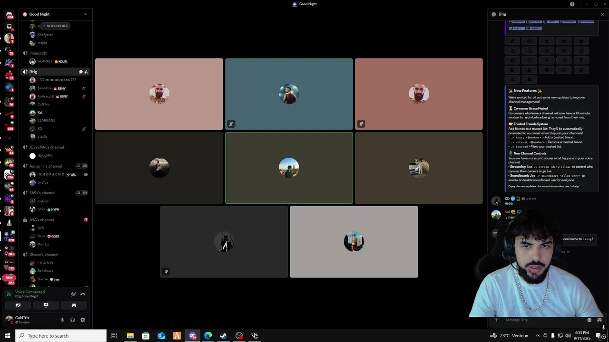Viewport: 609px width, 342px height.
Task: Open emoji picker in message bar
Action: (589, 320)
